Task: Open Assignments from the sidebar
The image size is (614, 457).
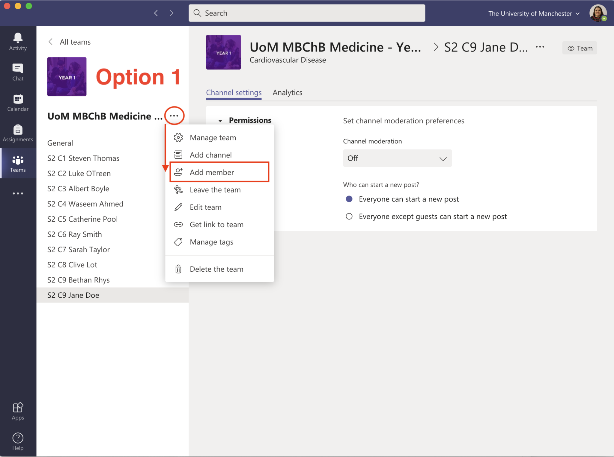Action: click(18, 133)
